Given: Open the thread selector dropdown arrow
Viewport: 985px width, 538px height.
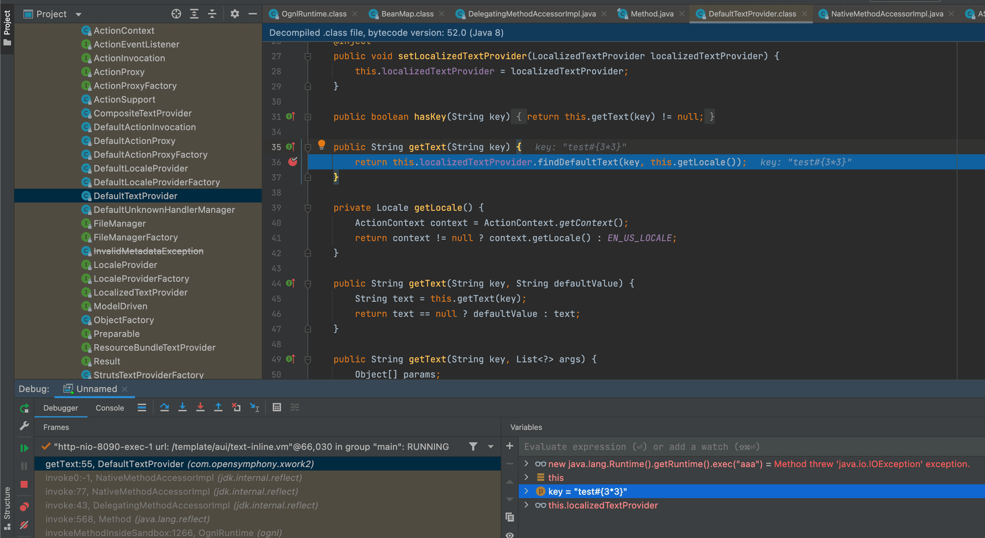Looking at the screenshot, I should [491, 446].
